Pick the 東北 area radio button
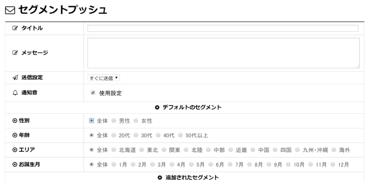 pos(141,150)
